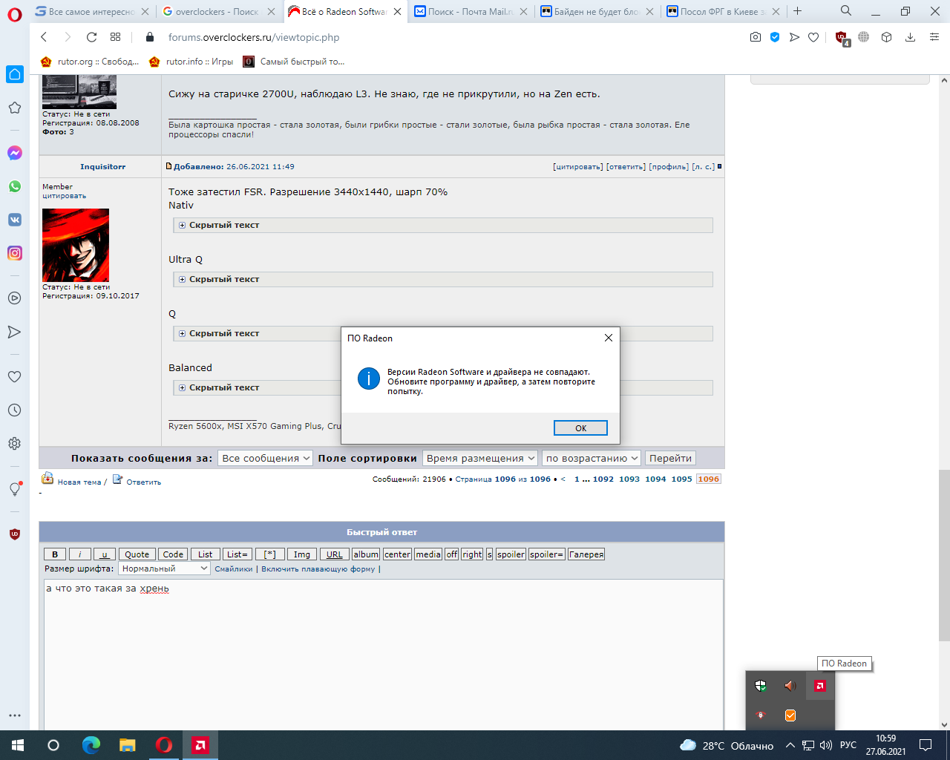
Task: Open 'rutor.org' bookmark
Action: point(89,62)
